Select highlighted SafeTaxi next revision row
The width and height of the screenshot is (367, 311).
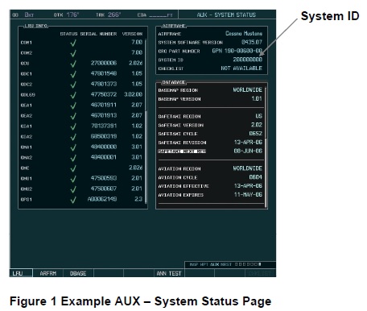click(210, 151)
